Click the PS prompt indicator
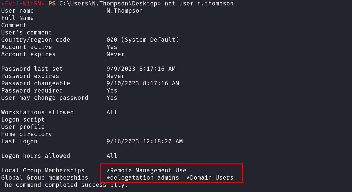This screenshot has height=192, width=352. tap(52, 4)
